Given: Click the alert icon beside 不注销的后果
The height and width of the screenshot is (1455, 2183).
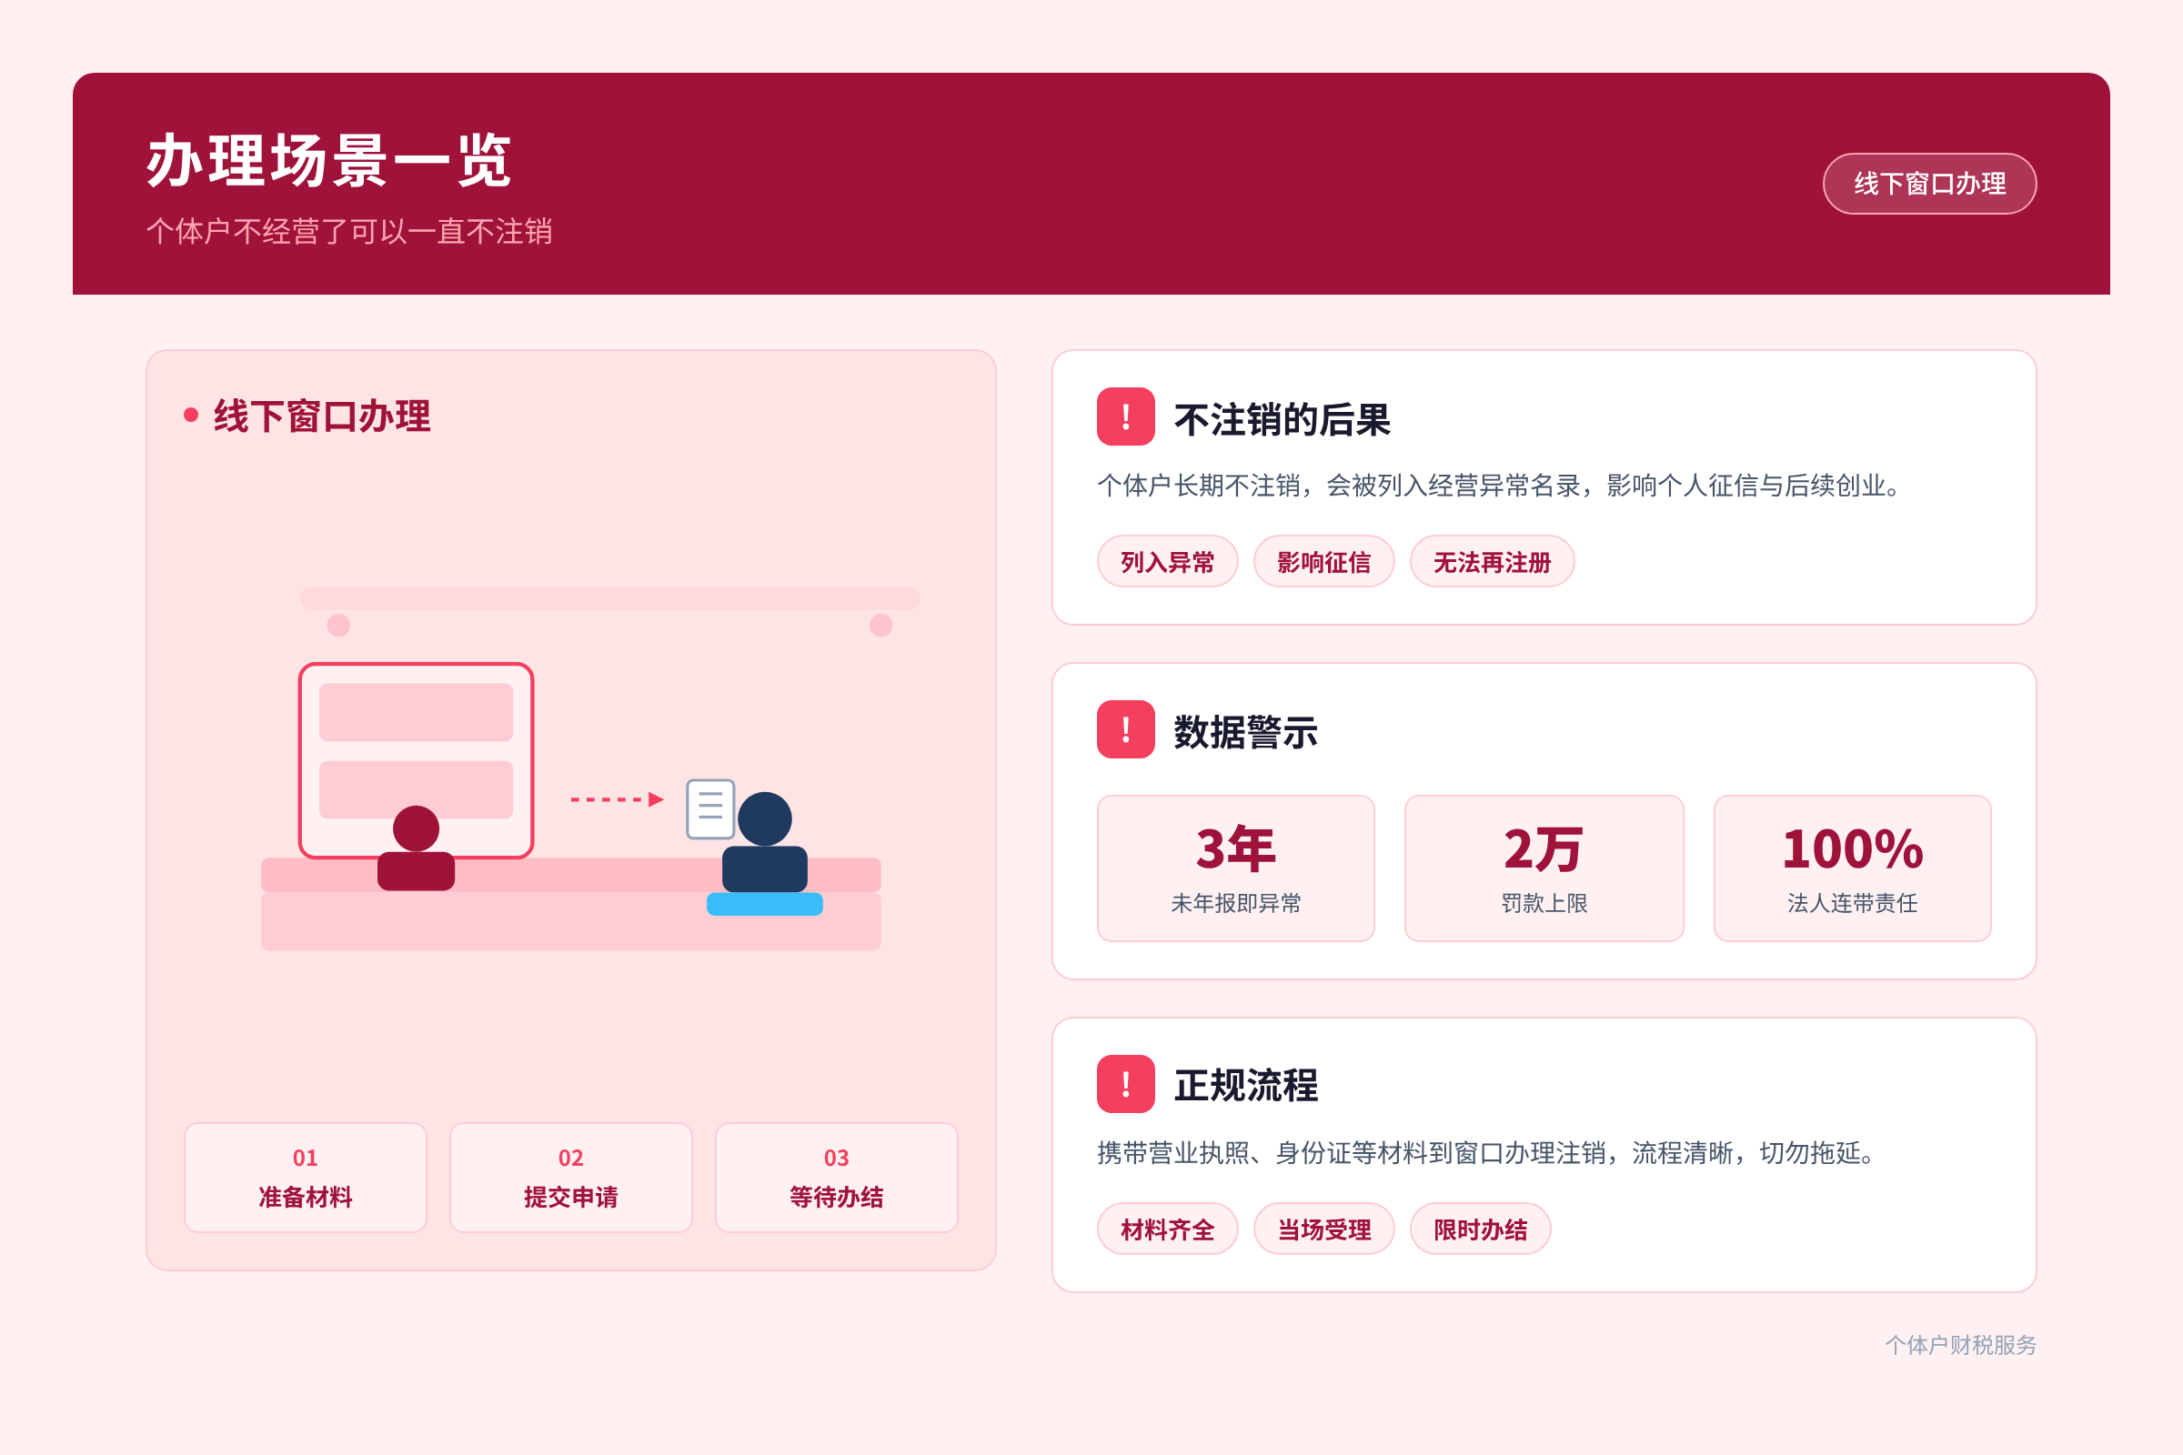Looking at the screenshot, I should tap(1126, 416).
